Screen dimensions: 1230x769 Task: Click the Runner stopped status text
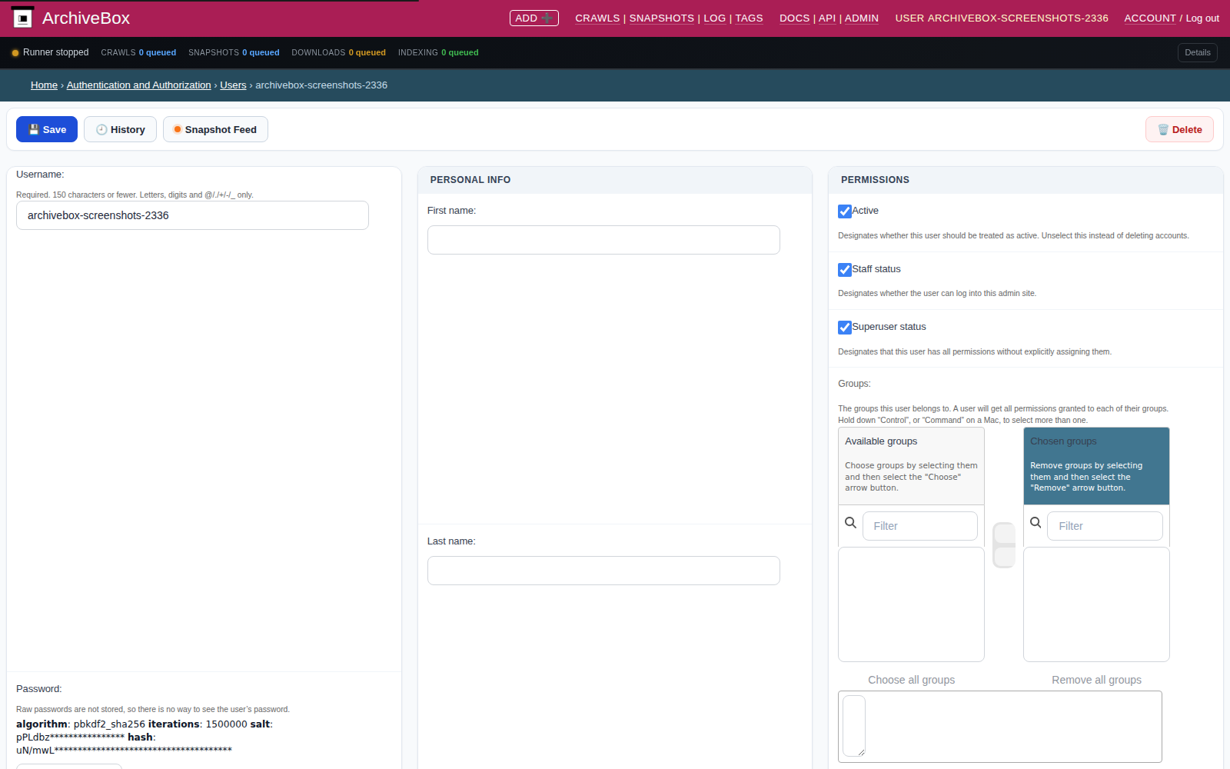point(55,52)
